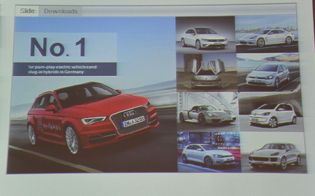This screenshot has height=196, width=315.
Task: Select the Porsche 918 Spyder thumbnail
Action: (207, 112)
